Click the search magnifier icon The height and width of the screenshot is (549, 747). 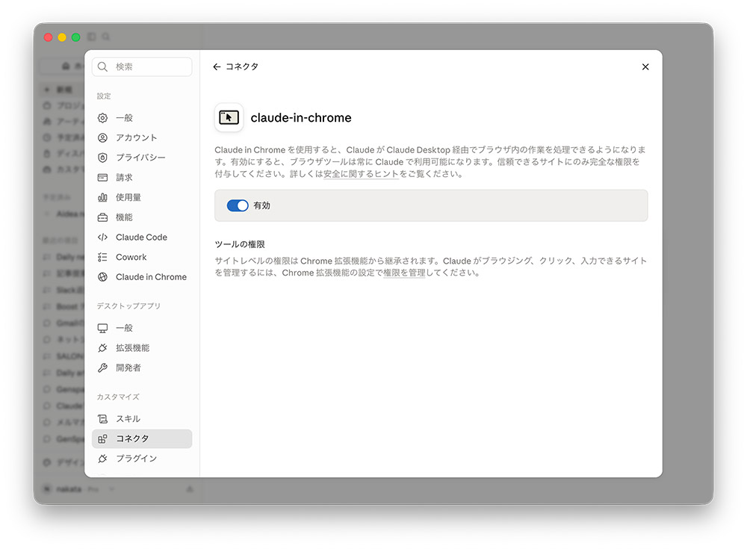tap(102, 66)
